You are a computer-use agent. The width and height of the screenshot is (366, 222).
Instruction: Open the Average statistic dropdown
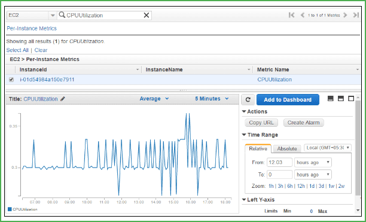[154, 99]
